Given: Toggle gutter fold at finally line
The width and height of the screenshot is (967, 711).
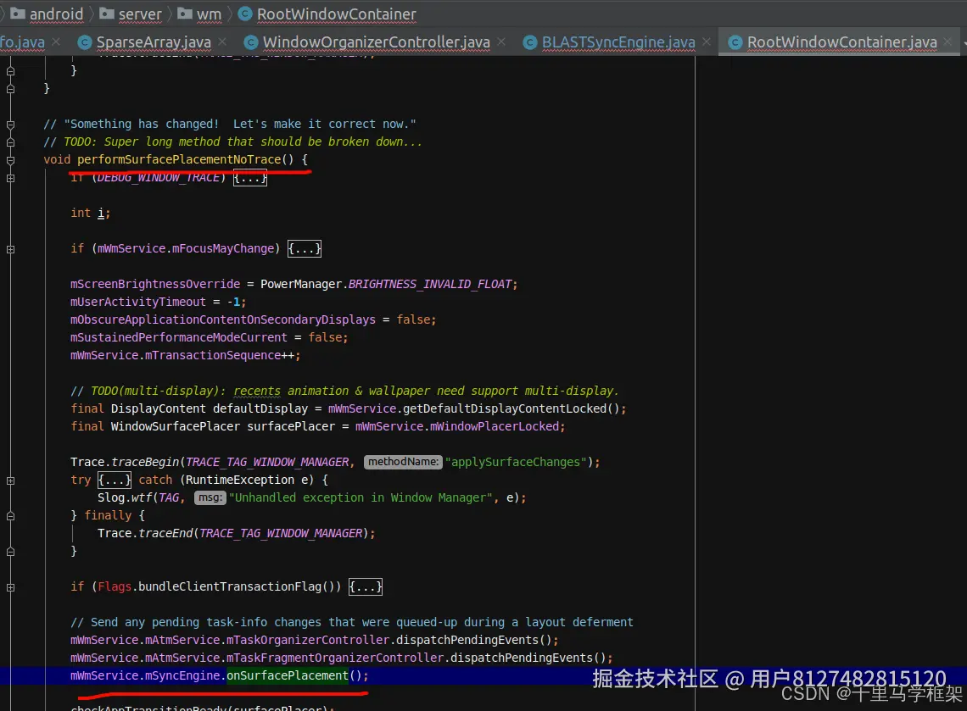Looking at the screenshot, I should [10, 516].
